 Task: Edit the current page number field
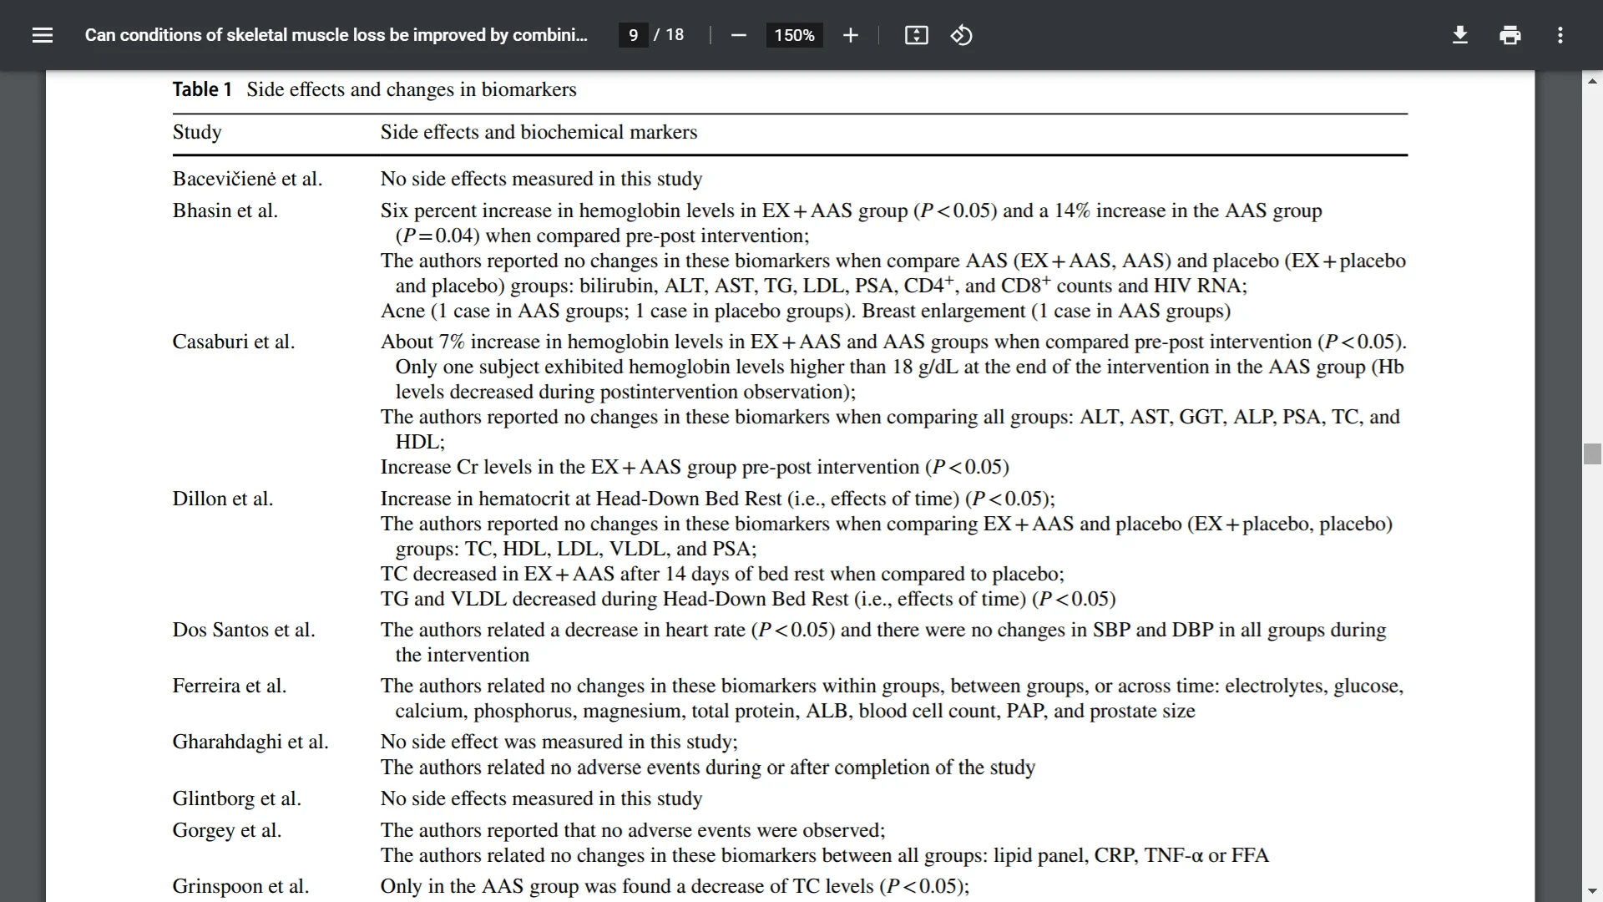tap(633, 35)
